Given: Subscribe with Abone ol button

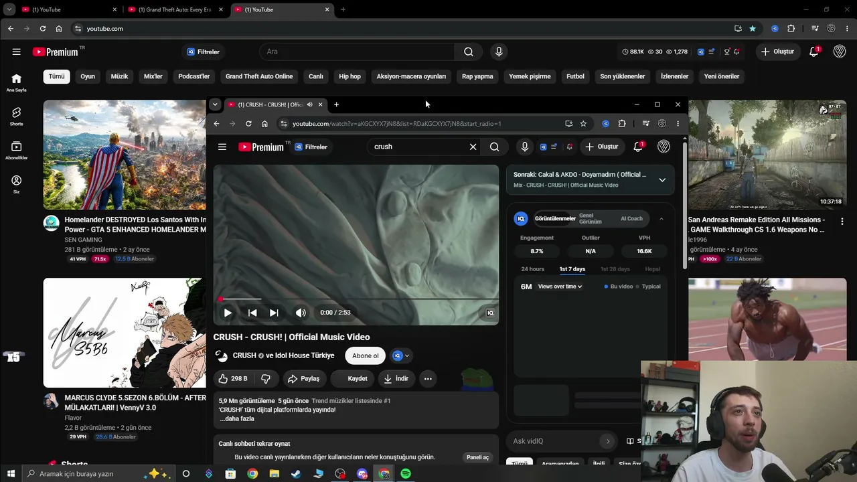Looking at the screenshot, I should pos(366,356).
